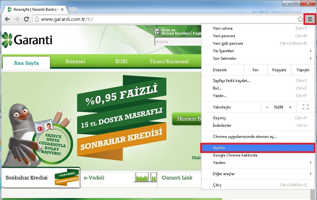Click the Garanti clover logo

click(7, 40)
